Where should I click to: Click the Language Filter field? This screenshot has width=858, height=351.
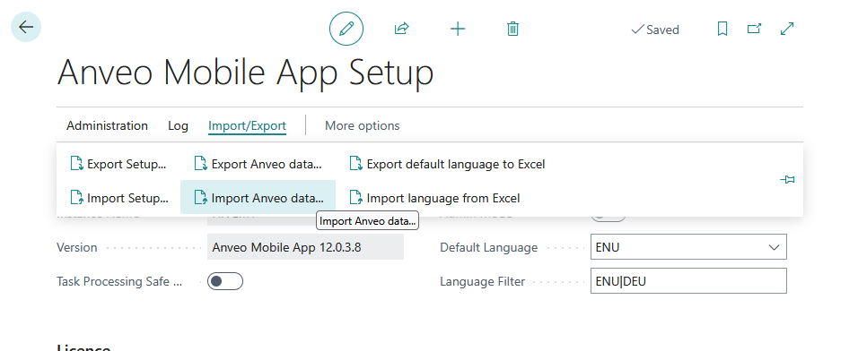tap(688, 281)
